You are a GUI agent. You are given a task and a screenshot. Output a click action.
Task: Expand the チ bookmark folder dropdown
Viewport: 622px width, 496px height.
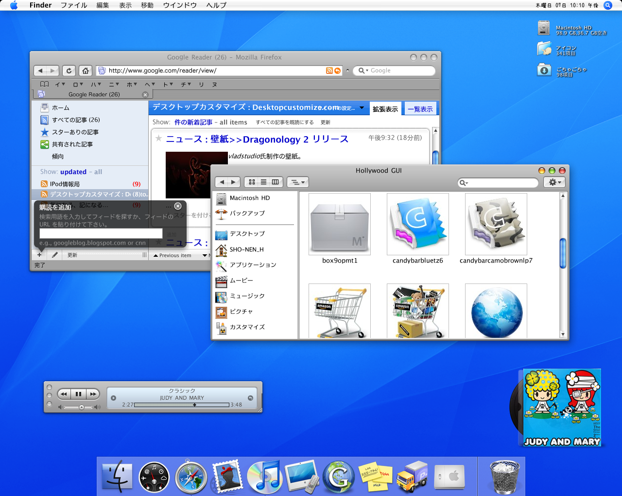point(186,84)
